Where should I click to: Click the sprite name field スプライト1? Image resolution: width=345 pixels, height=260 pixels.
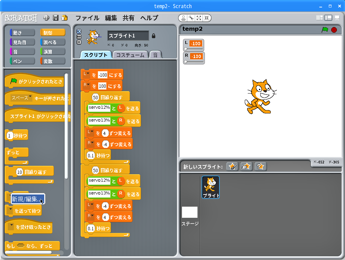click(128, 36)
